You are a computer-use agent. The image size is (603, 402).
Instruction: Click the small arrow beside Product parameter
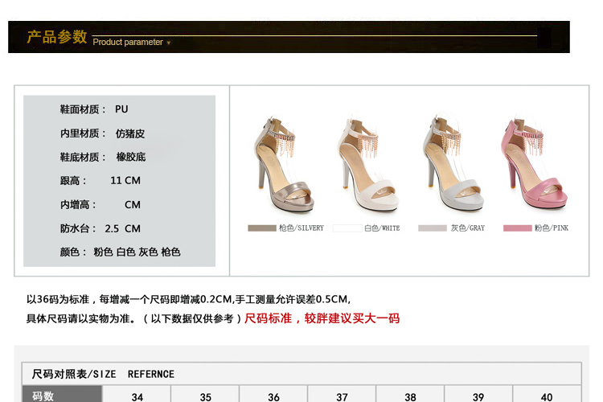(x=169, y=43)
